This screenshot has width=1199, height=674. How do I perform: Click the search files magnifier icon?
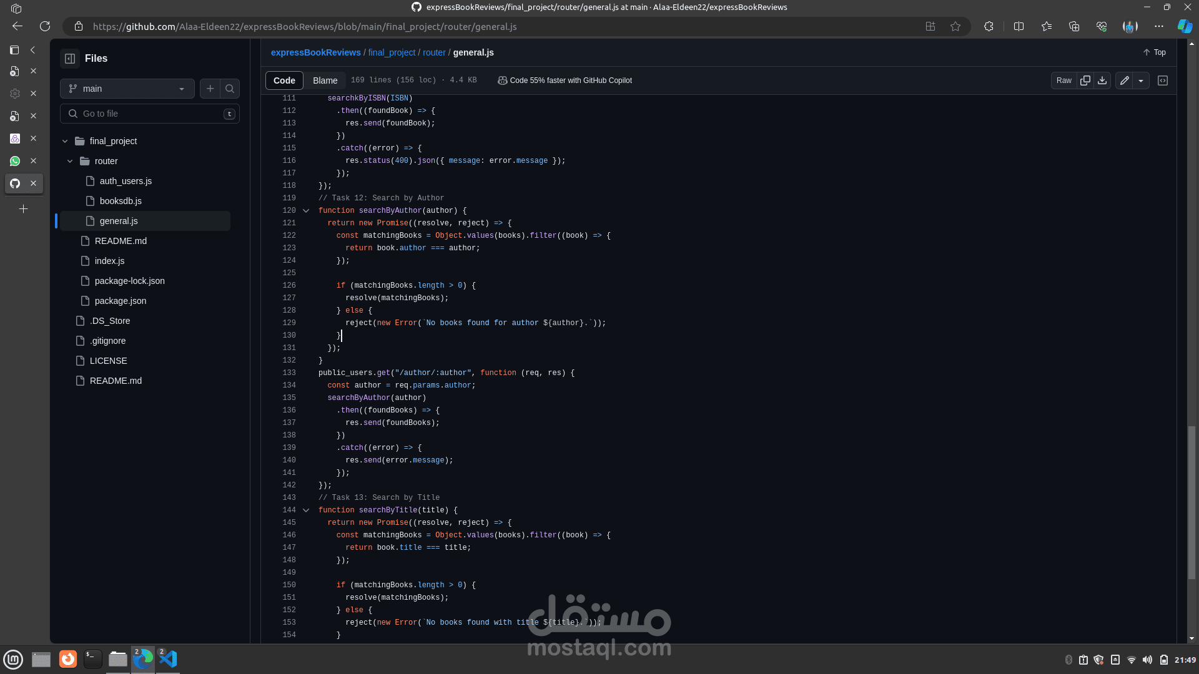click(230, 89)
